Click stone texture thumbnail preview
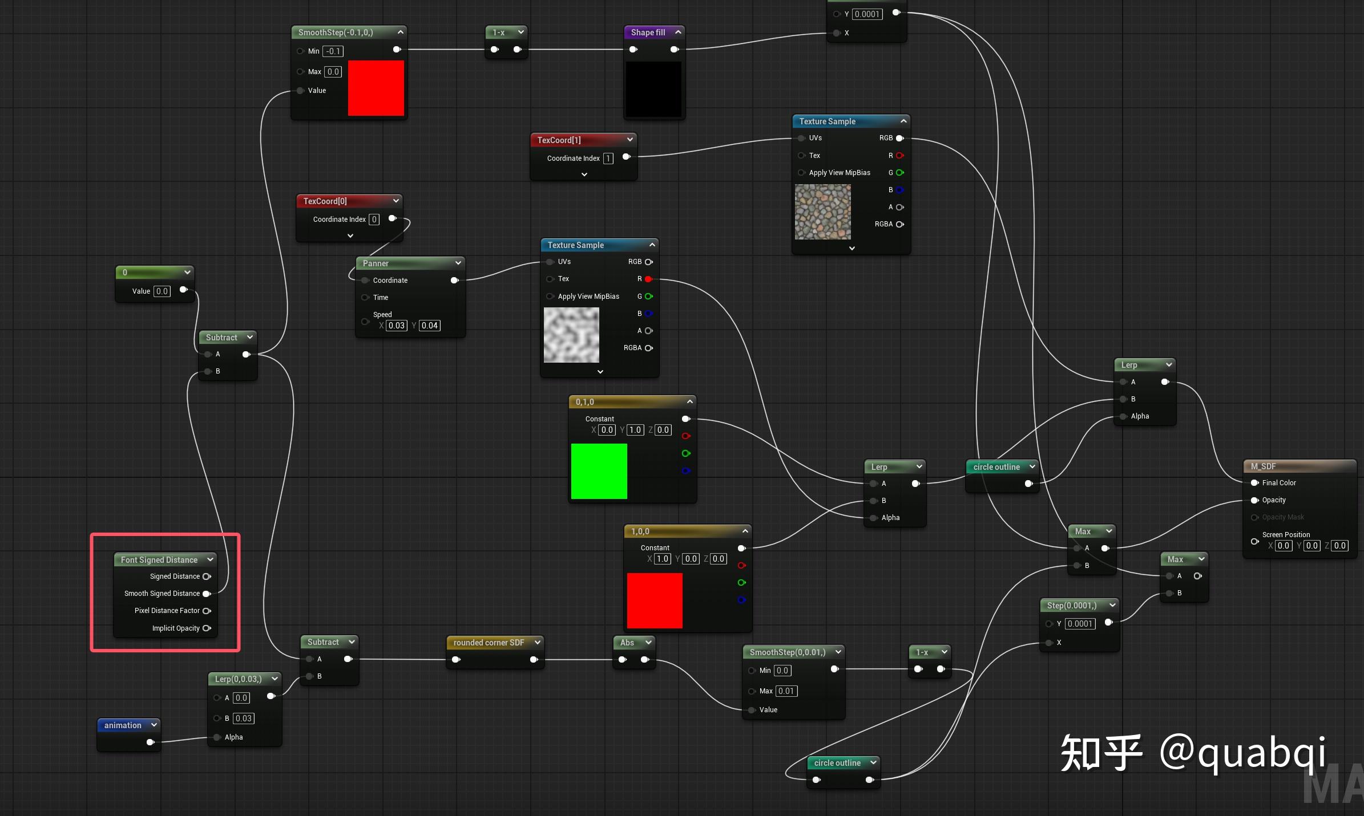 point(822,212)
